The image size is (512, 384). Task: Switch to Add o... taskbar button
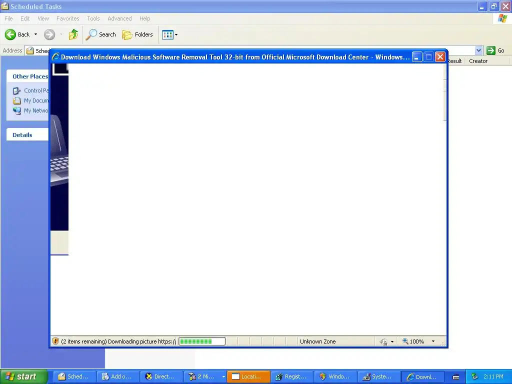pyautogui.click(x=118, y=376)
